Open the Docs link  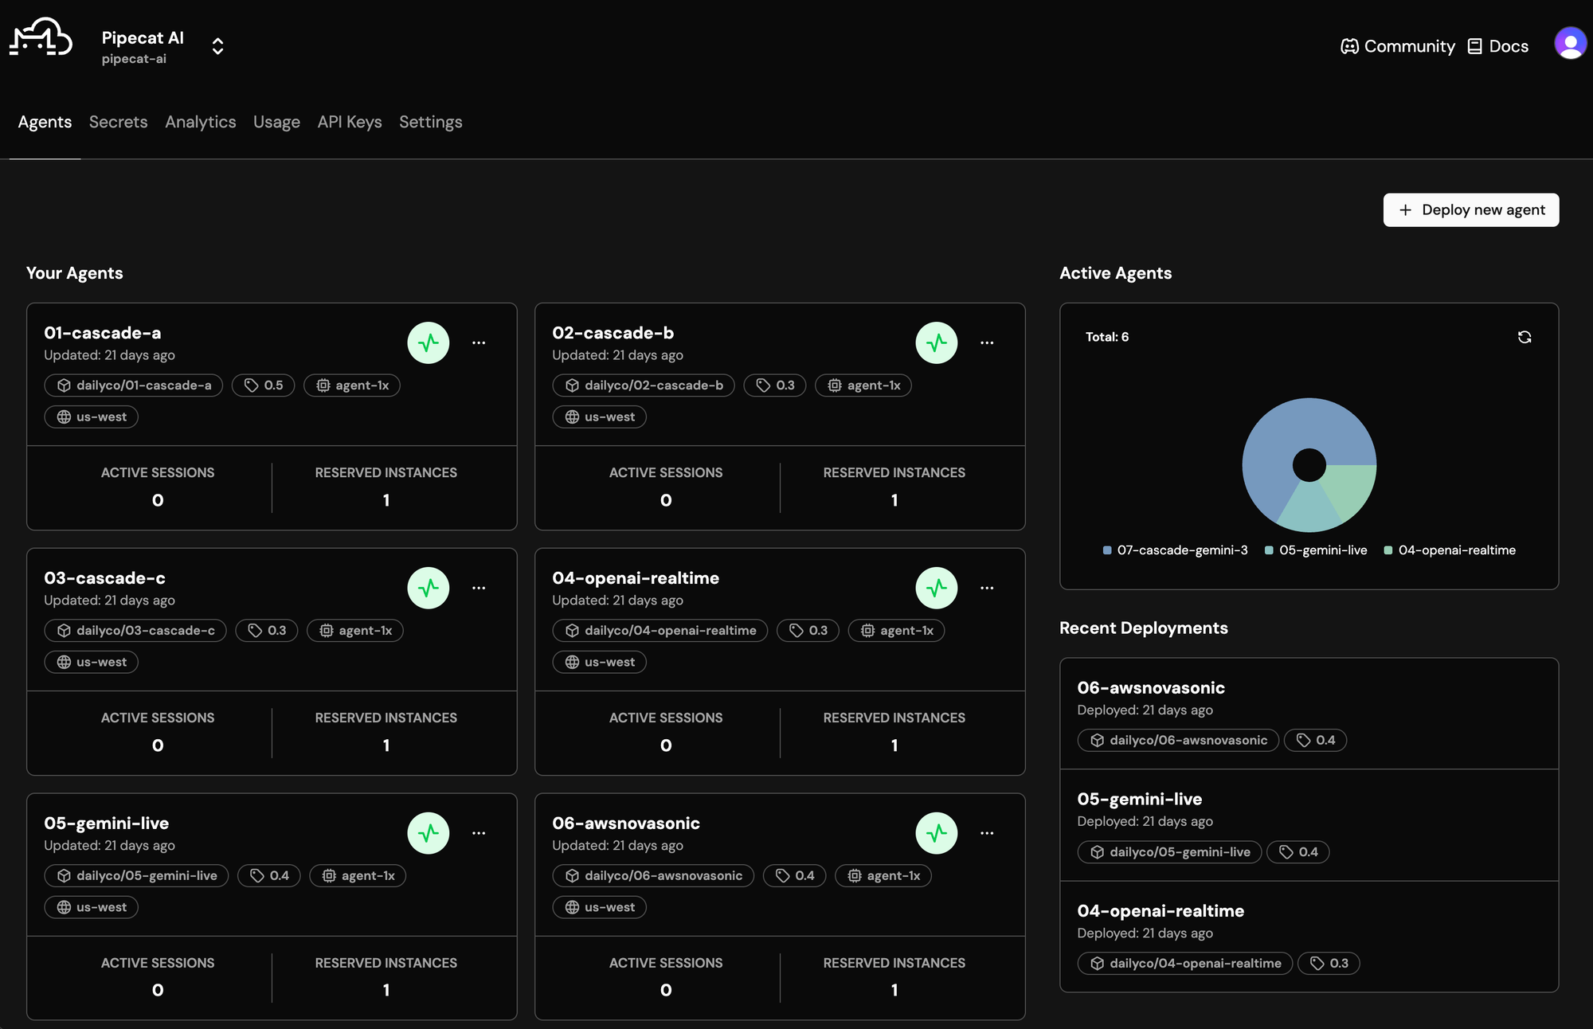pyautogui.click(x=1498, y=46)
